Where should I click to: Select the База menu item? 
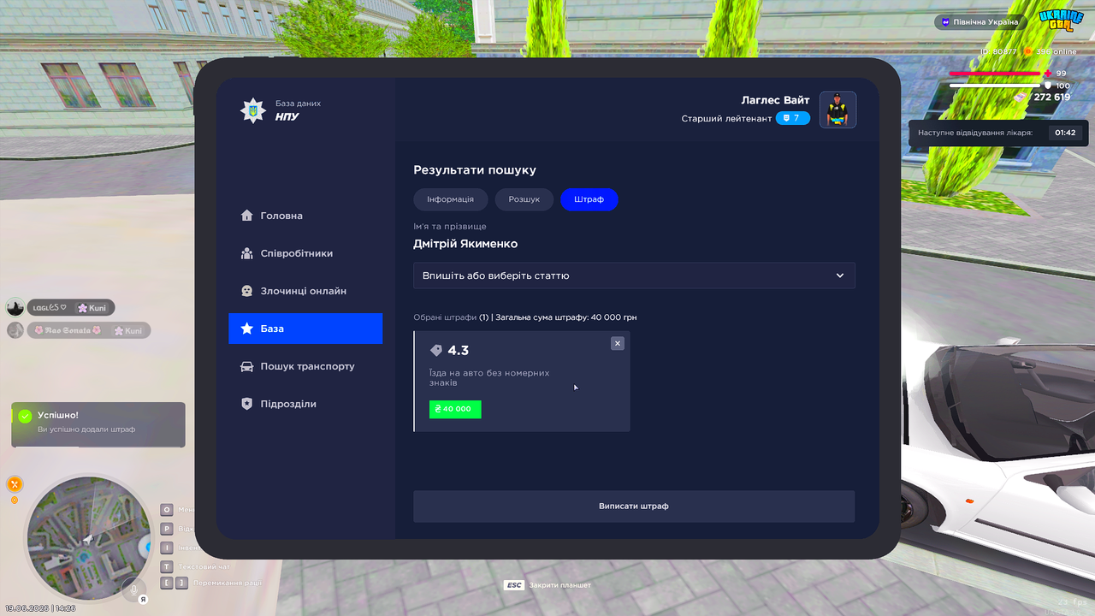[x=305, y=329]
